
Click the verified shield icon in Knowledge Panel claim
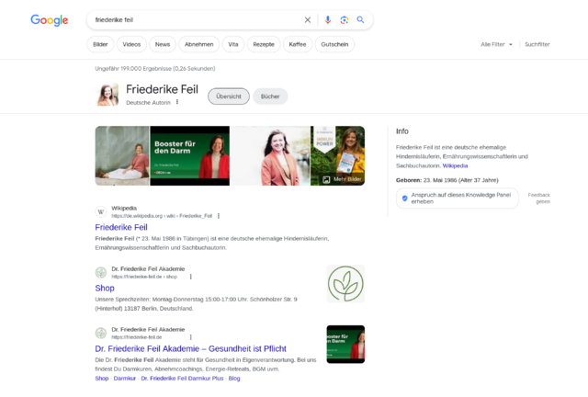(404, 198)
